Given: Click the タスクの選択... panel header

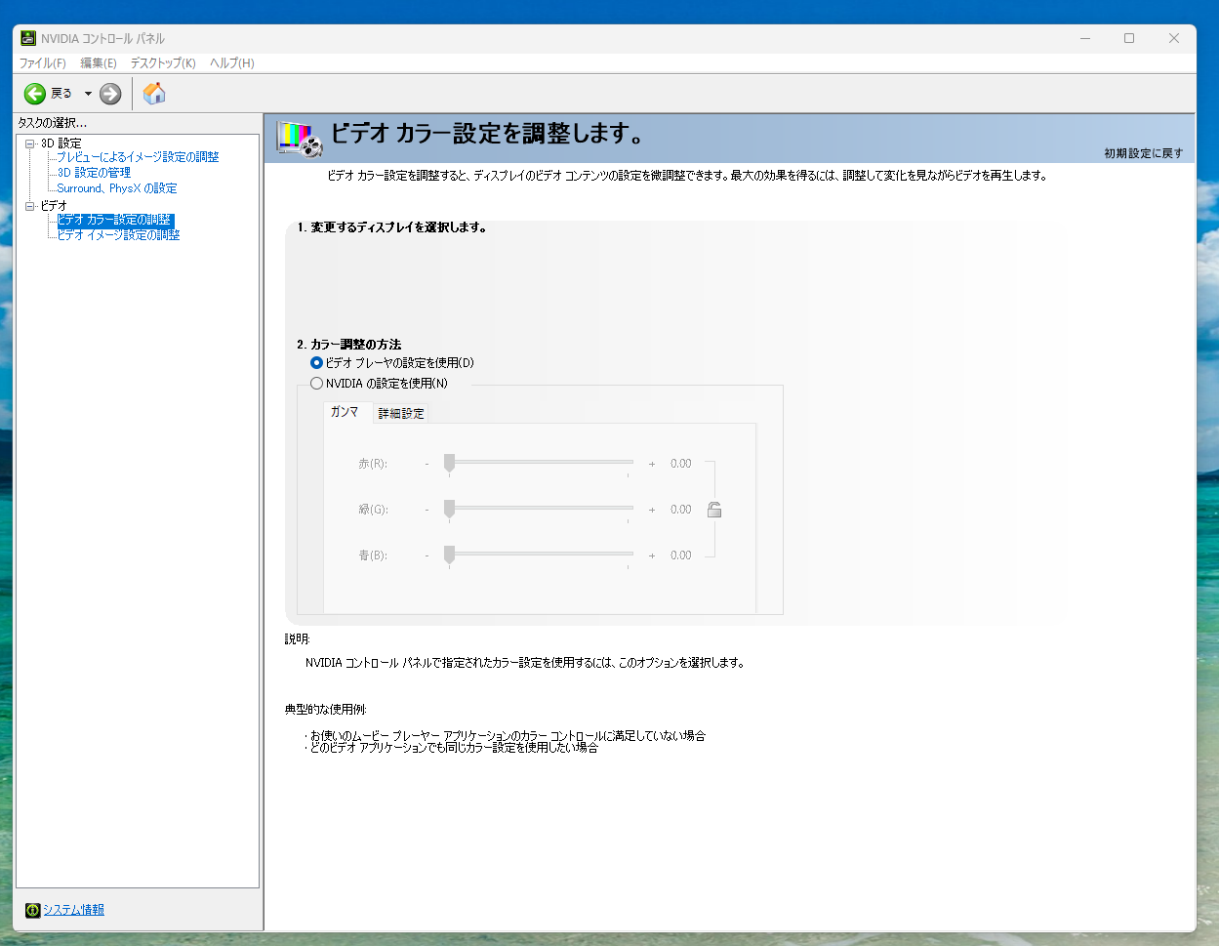Looking at the screenshot, I should pos(53,123).
